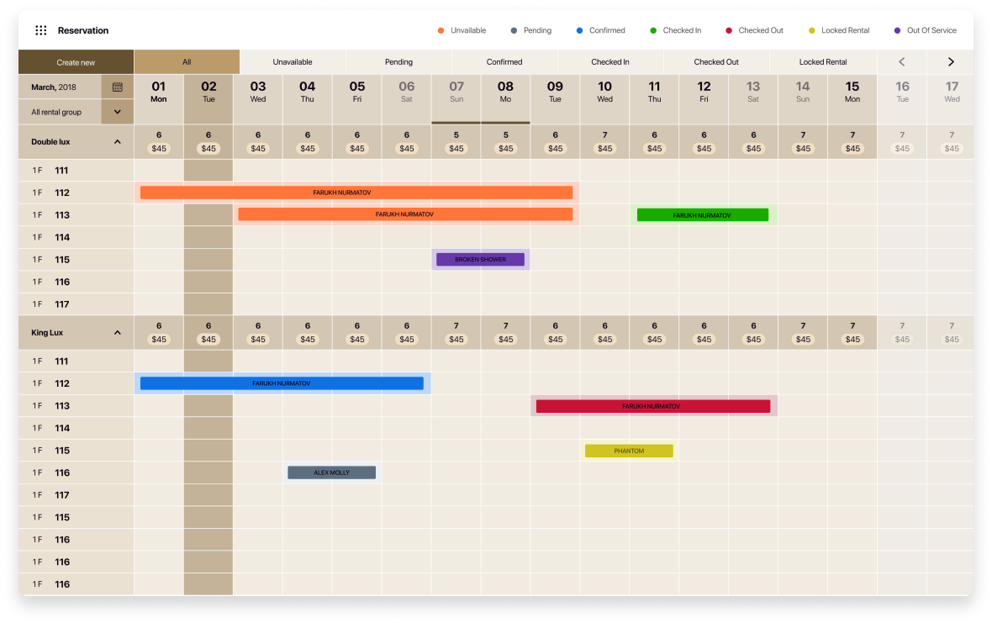Switch to the Checked Out filter tab
Screen dimensions: 992x623
point(715,62)
